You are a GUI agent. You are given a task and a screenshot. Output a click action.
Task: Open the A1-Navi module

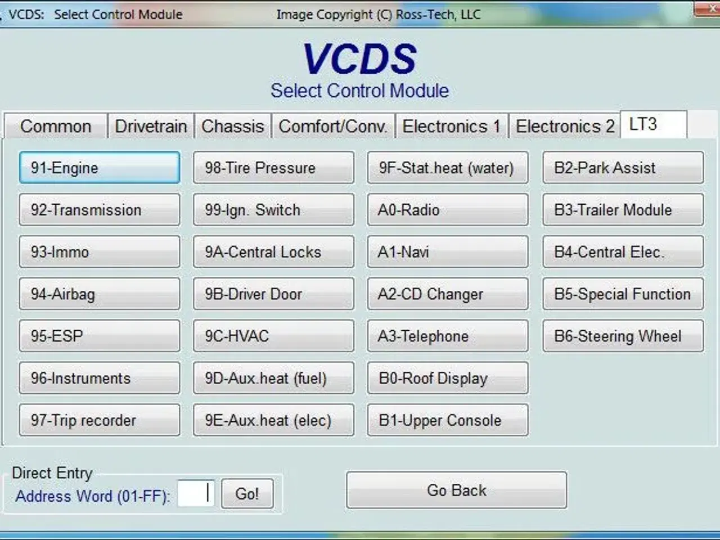coord(448,251)
